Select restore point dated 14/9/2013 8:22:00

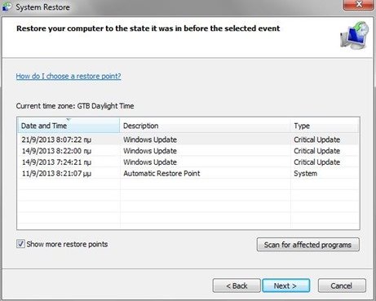[x=188, y=151]
